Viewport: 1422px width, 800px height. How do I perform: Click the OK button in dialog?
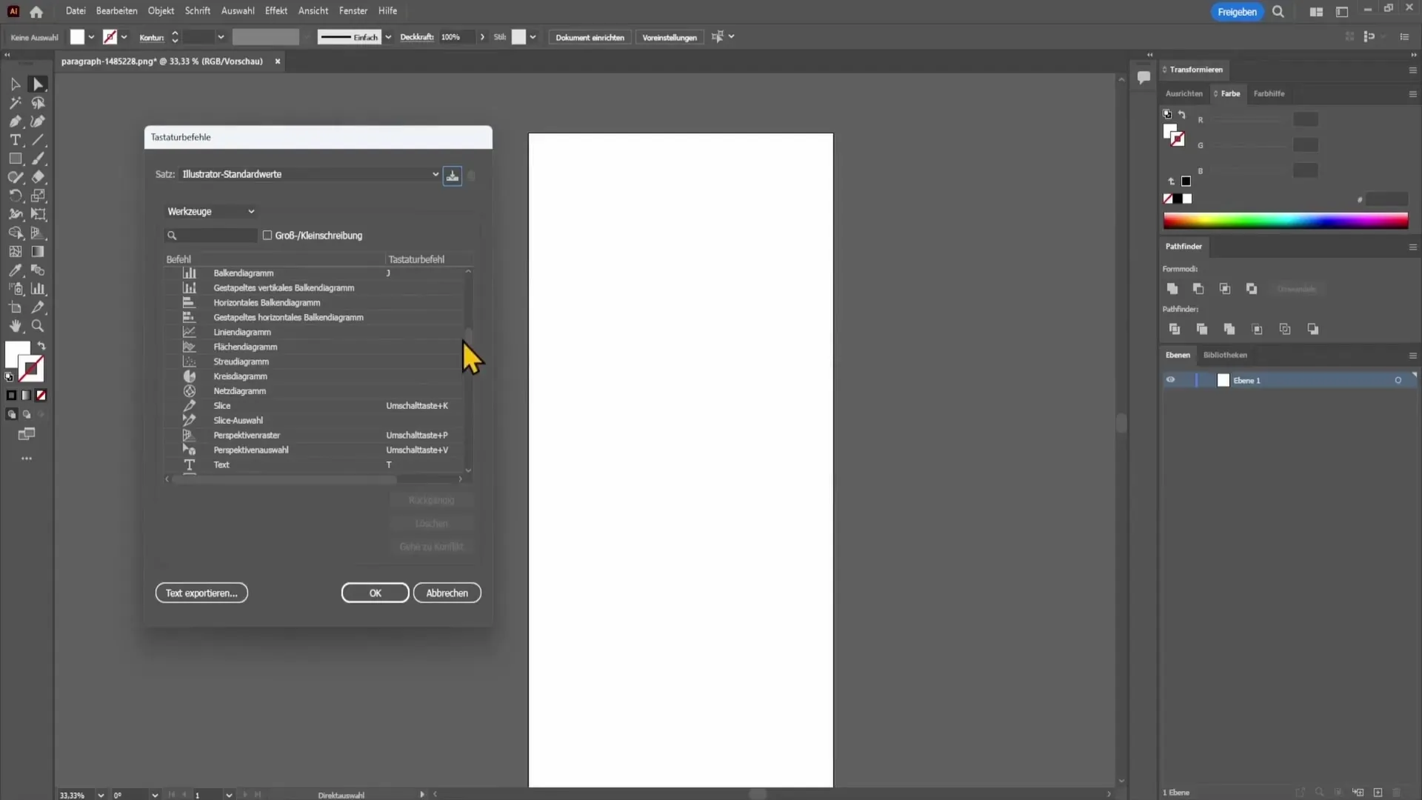[x=375, y=593]
